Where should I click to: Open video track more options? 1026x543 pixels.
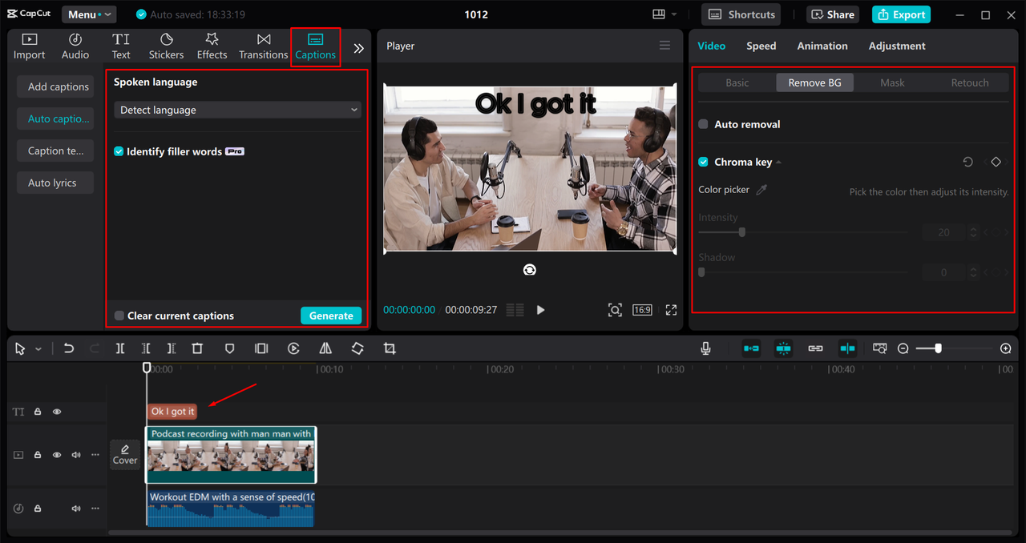coord(95,455)
